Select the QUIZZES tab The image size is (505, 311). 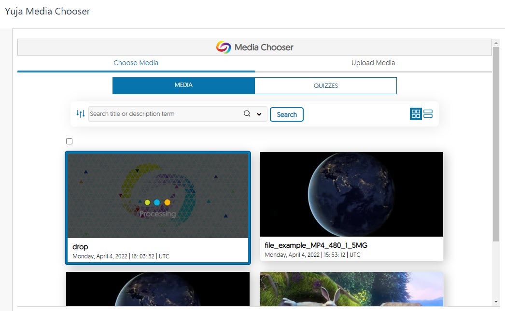coord(325,86)
